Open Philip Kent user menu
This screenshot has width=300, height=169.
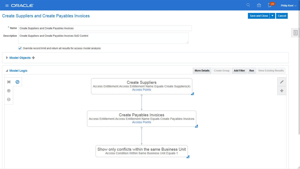coord(288,5)
